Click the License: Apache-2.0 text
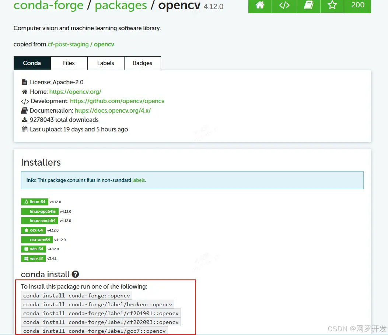Screen dimensions: 388x335 click(57, 82)
